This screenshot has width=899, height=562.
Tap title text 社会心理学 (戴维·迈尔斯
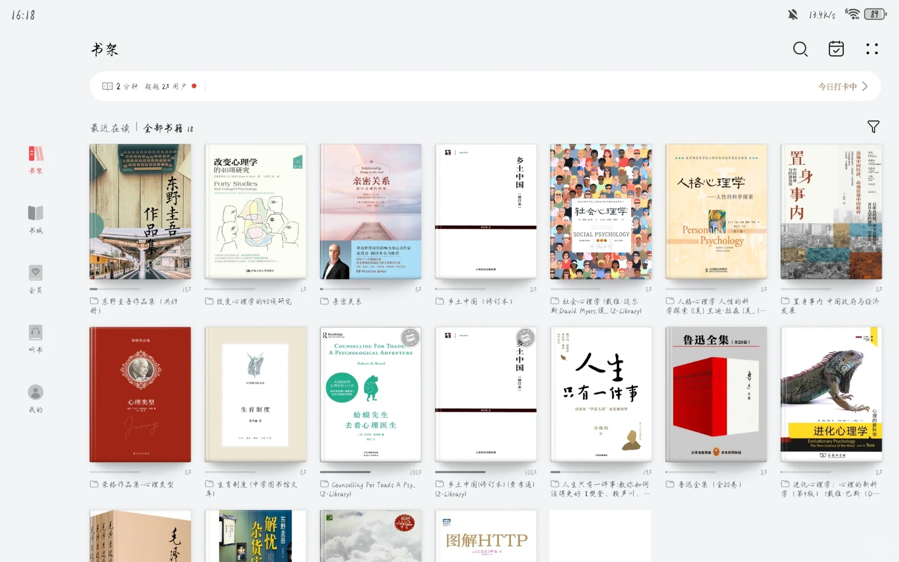[x=596, y=305]
